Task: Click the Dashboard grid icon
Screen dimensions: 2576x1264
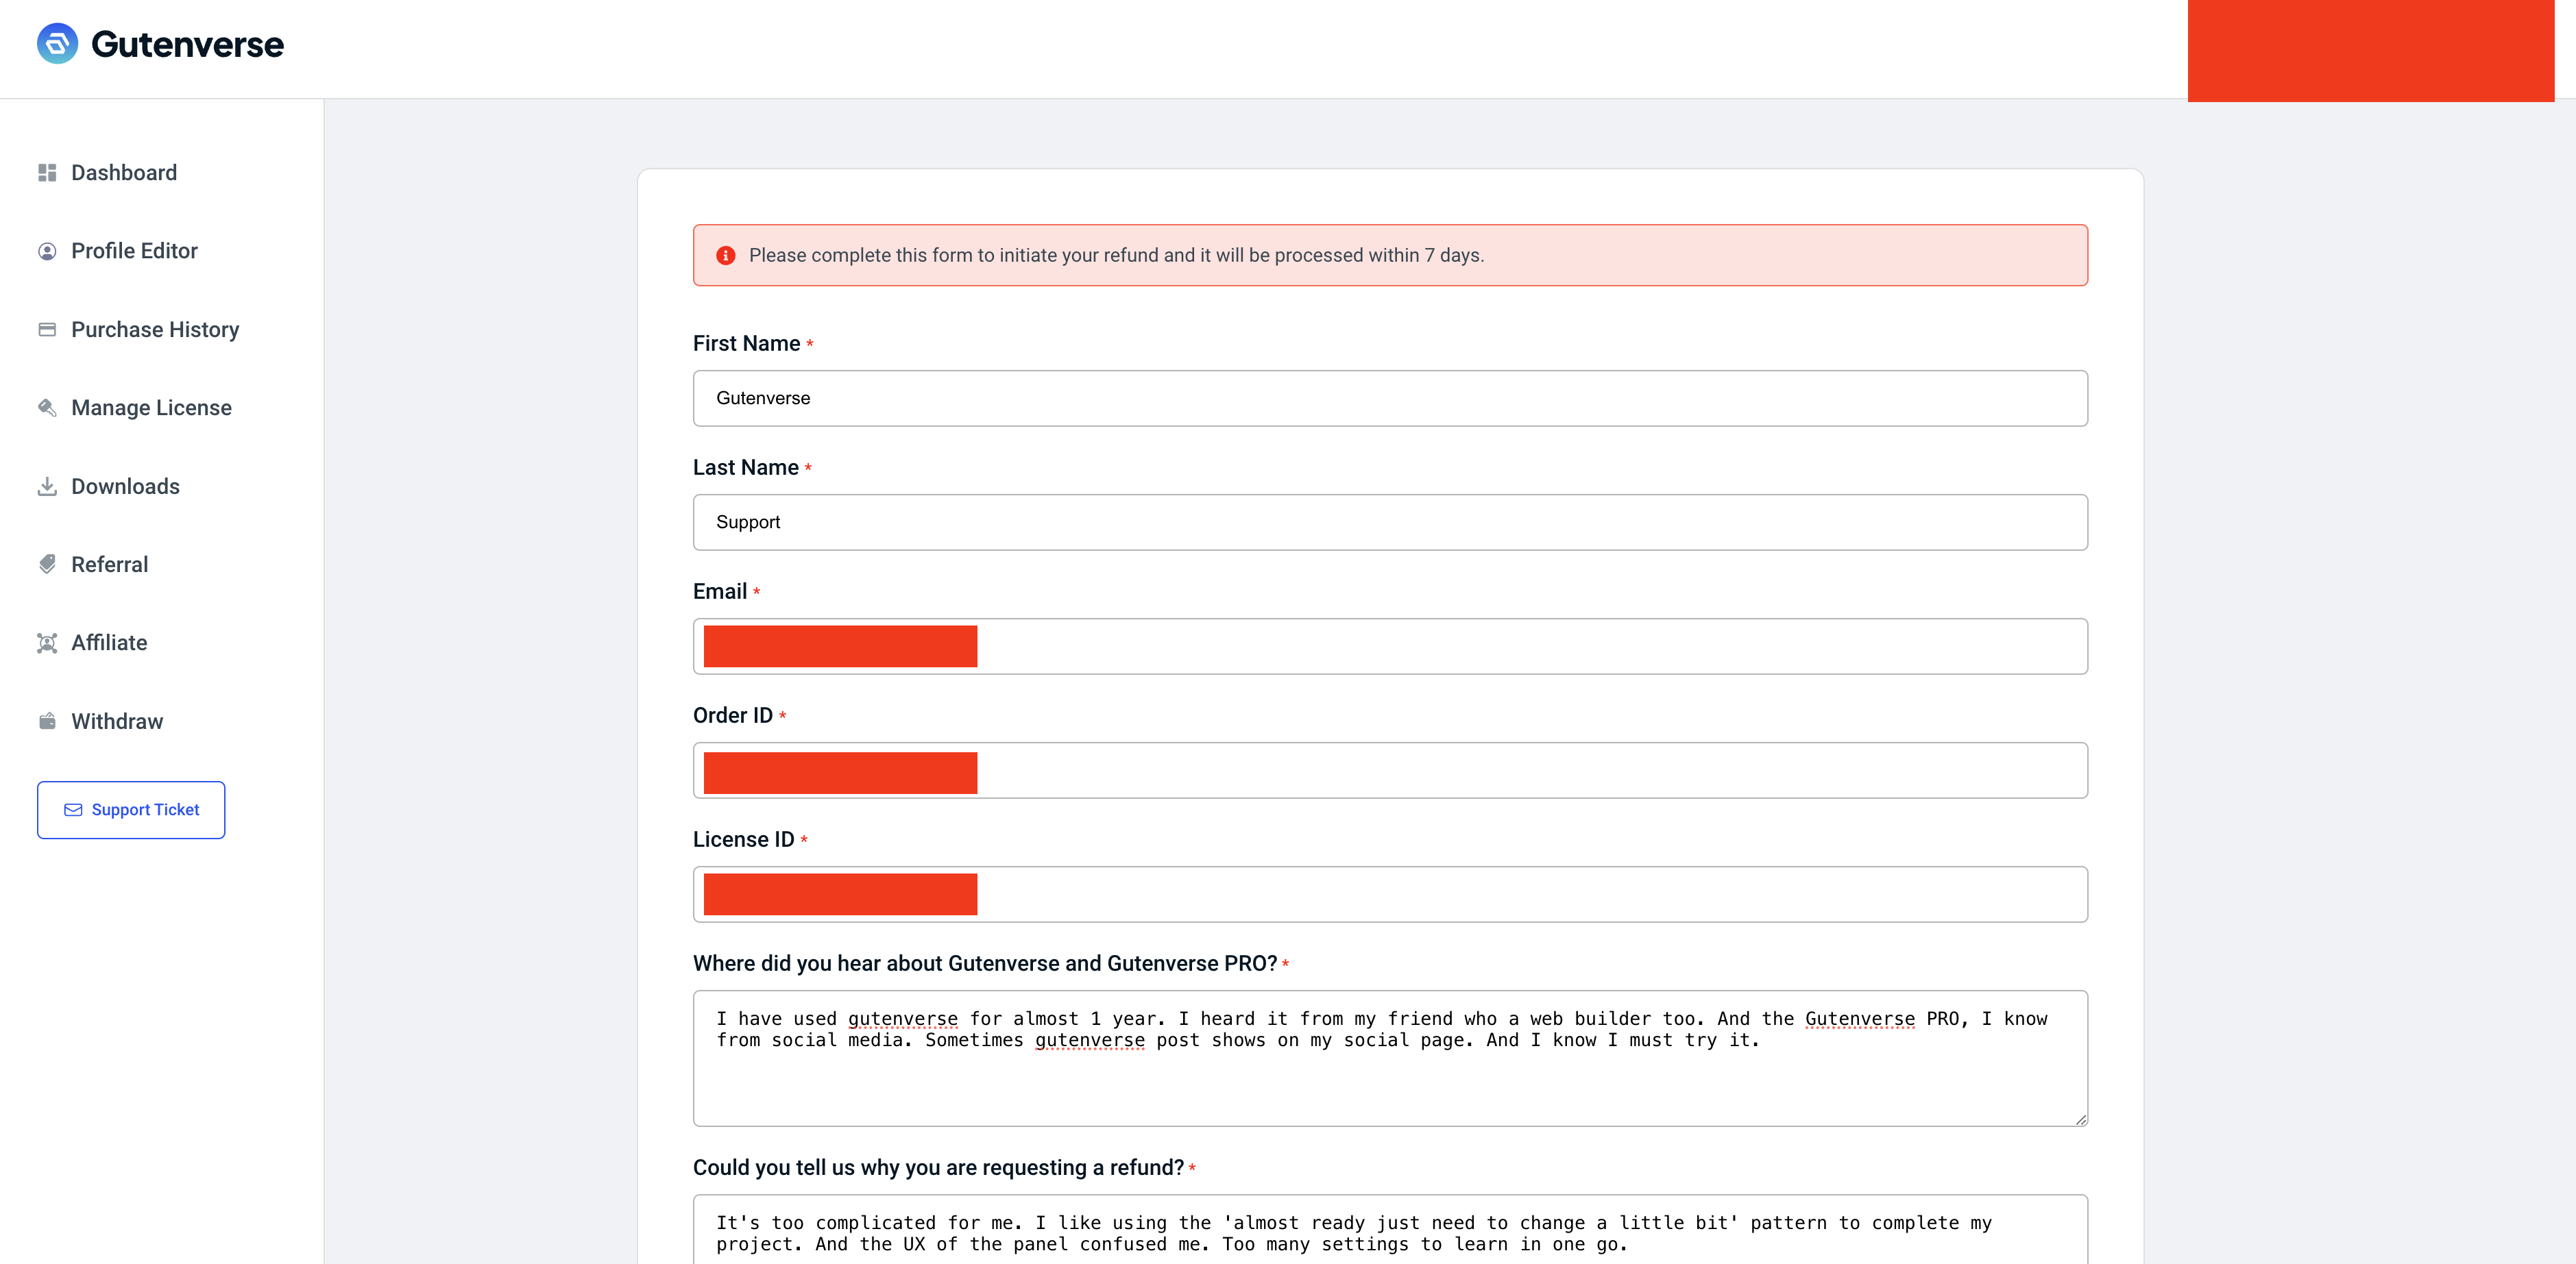Action: tap(47, 173)
